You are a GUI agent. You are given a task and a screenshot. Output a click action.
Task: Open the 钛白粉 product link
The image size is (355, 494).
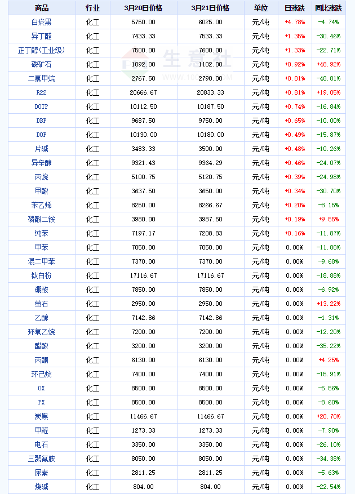click(x=41, y=275)
